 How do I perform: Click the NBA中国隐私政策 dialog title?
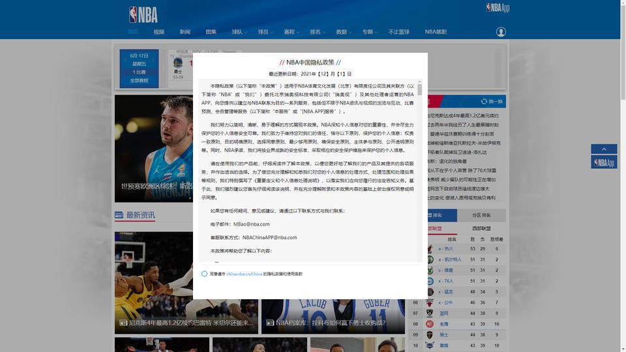point(310,63)
